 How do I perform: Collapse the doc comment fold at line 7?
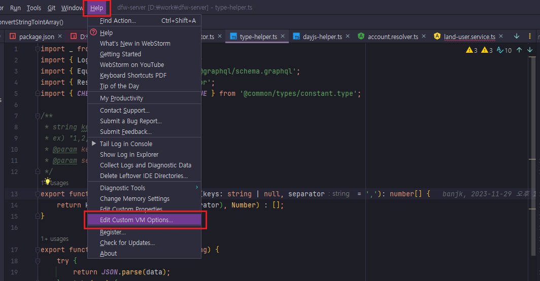pyautogui.click(x=38, y=116)
